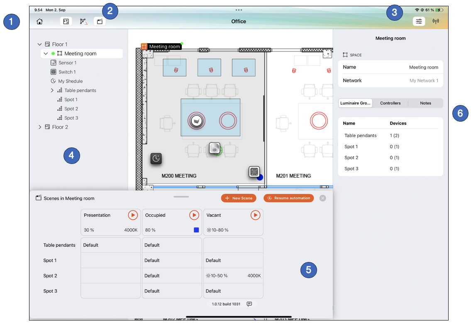Select the switch device icon on the floor plan
471x323 pixels.
(254, 172)
